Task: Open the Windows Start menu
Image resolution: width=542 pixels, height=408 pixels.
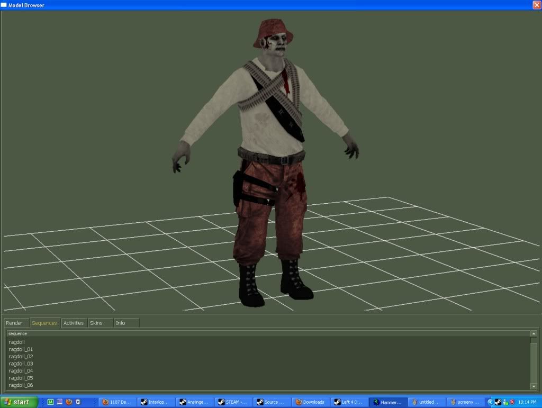Action: [19, 402]
